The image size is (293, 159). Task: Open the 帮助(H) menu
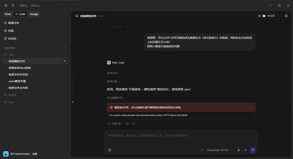click(x=36, y=6)
